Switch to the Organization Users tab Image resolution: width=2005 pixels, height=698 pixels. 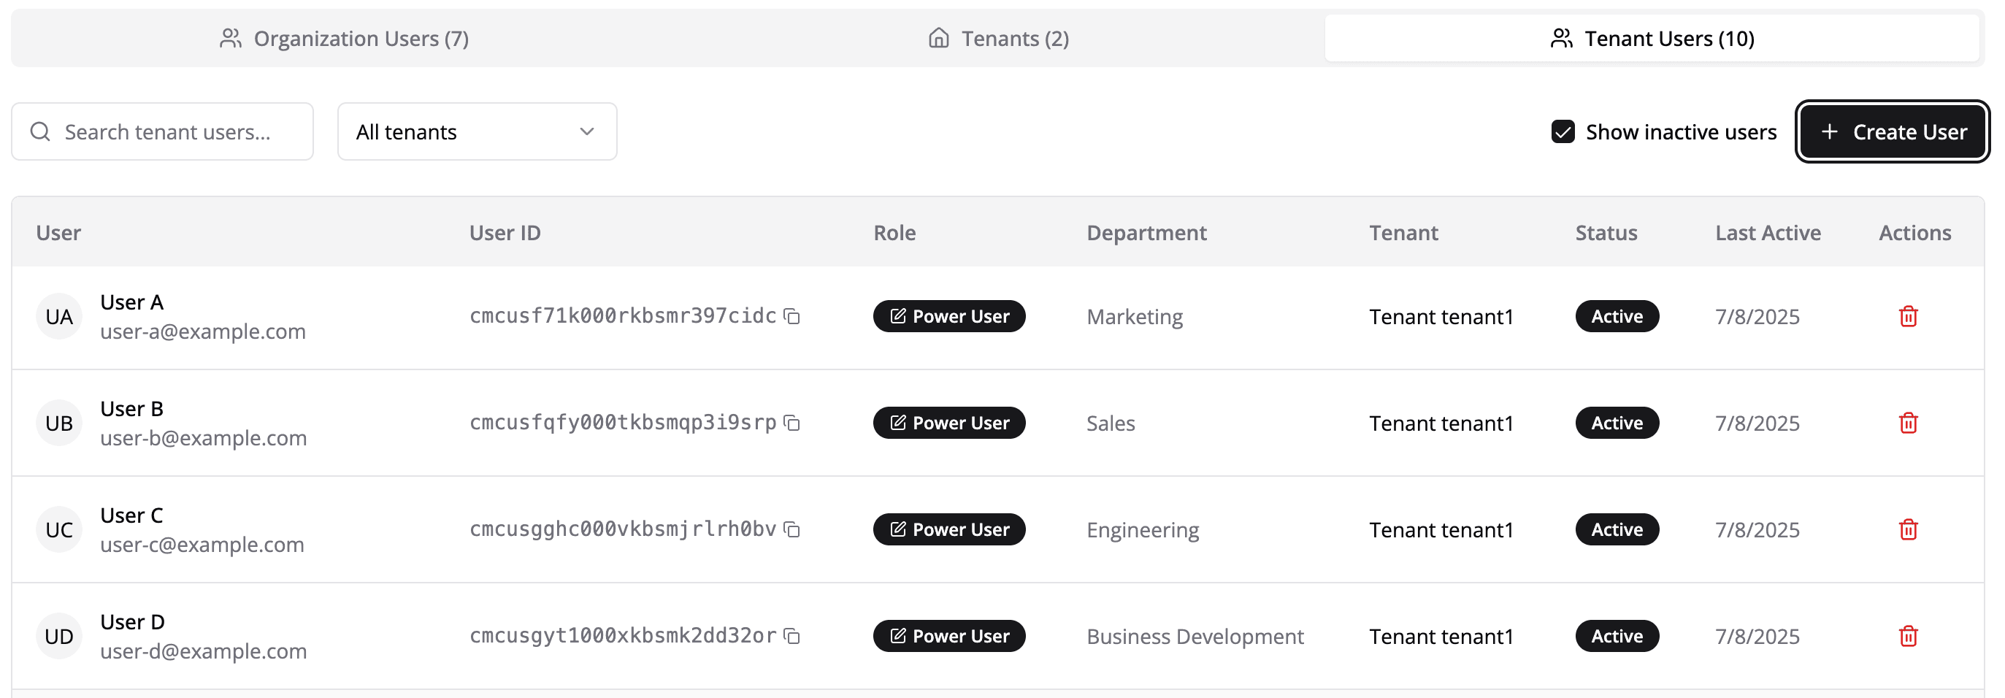tap(345, 37)
